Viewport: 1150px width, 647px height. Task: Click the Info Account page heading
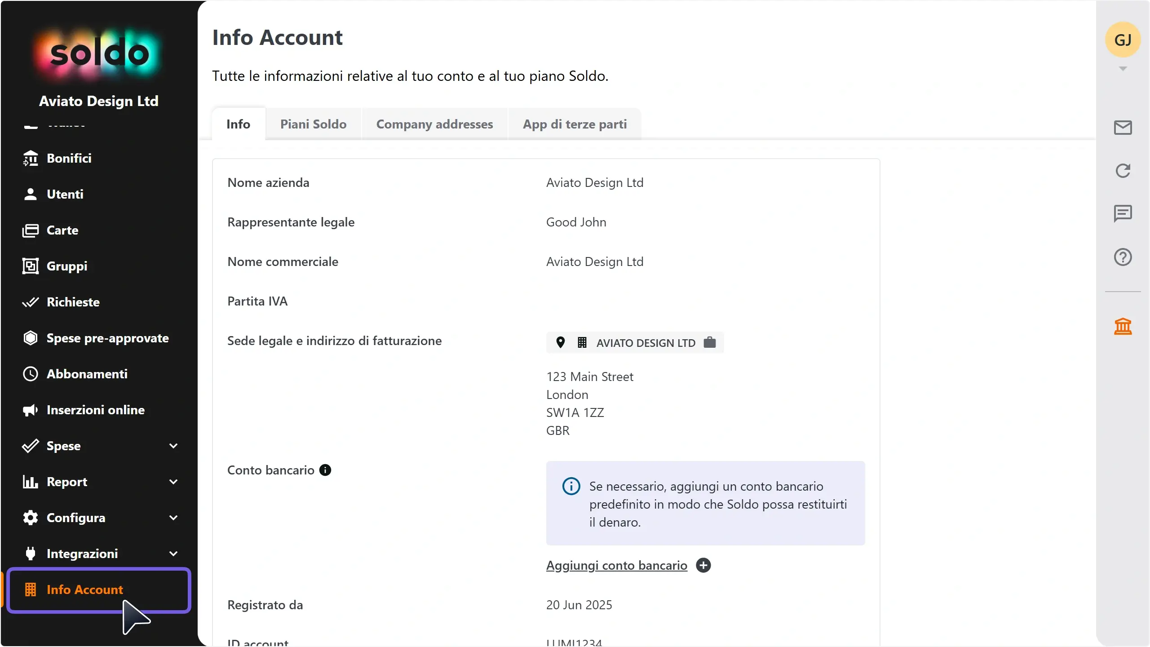click(277, 37)
